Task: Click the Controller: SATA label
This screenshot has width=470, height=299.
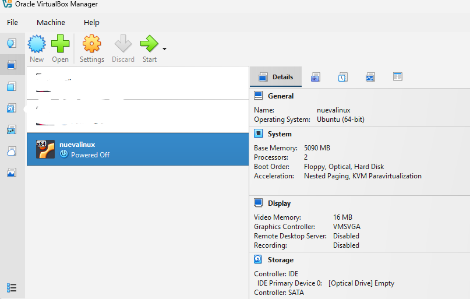Action: click(279, 293)
